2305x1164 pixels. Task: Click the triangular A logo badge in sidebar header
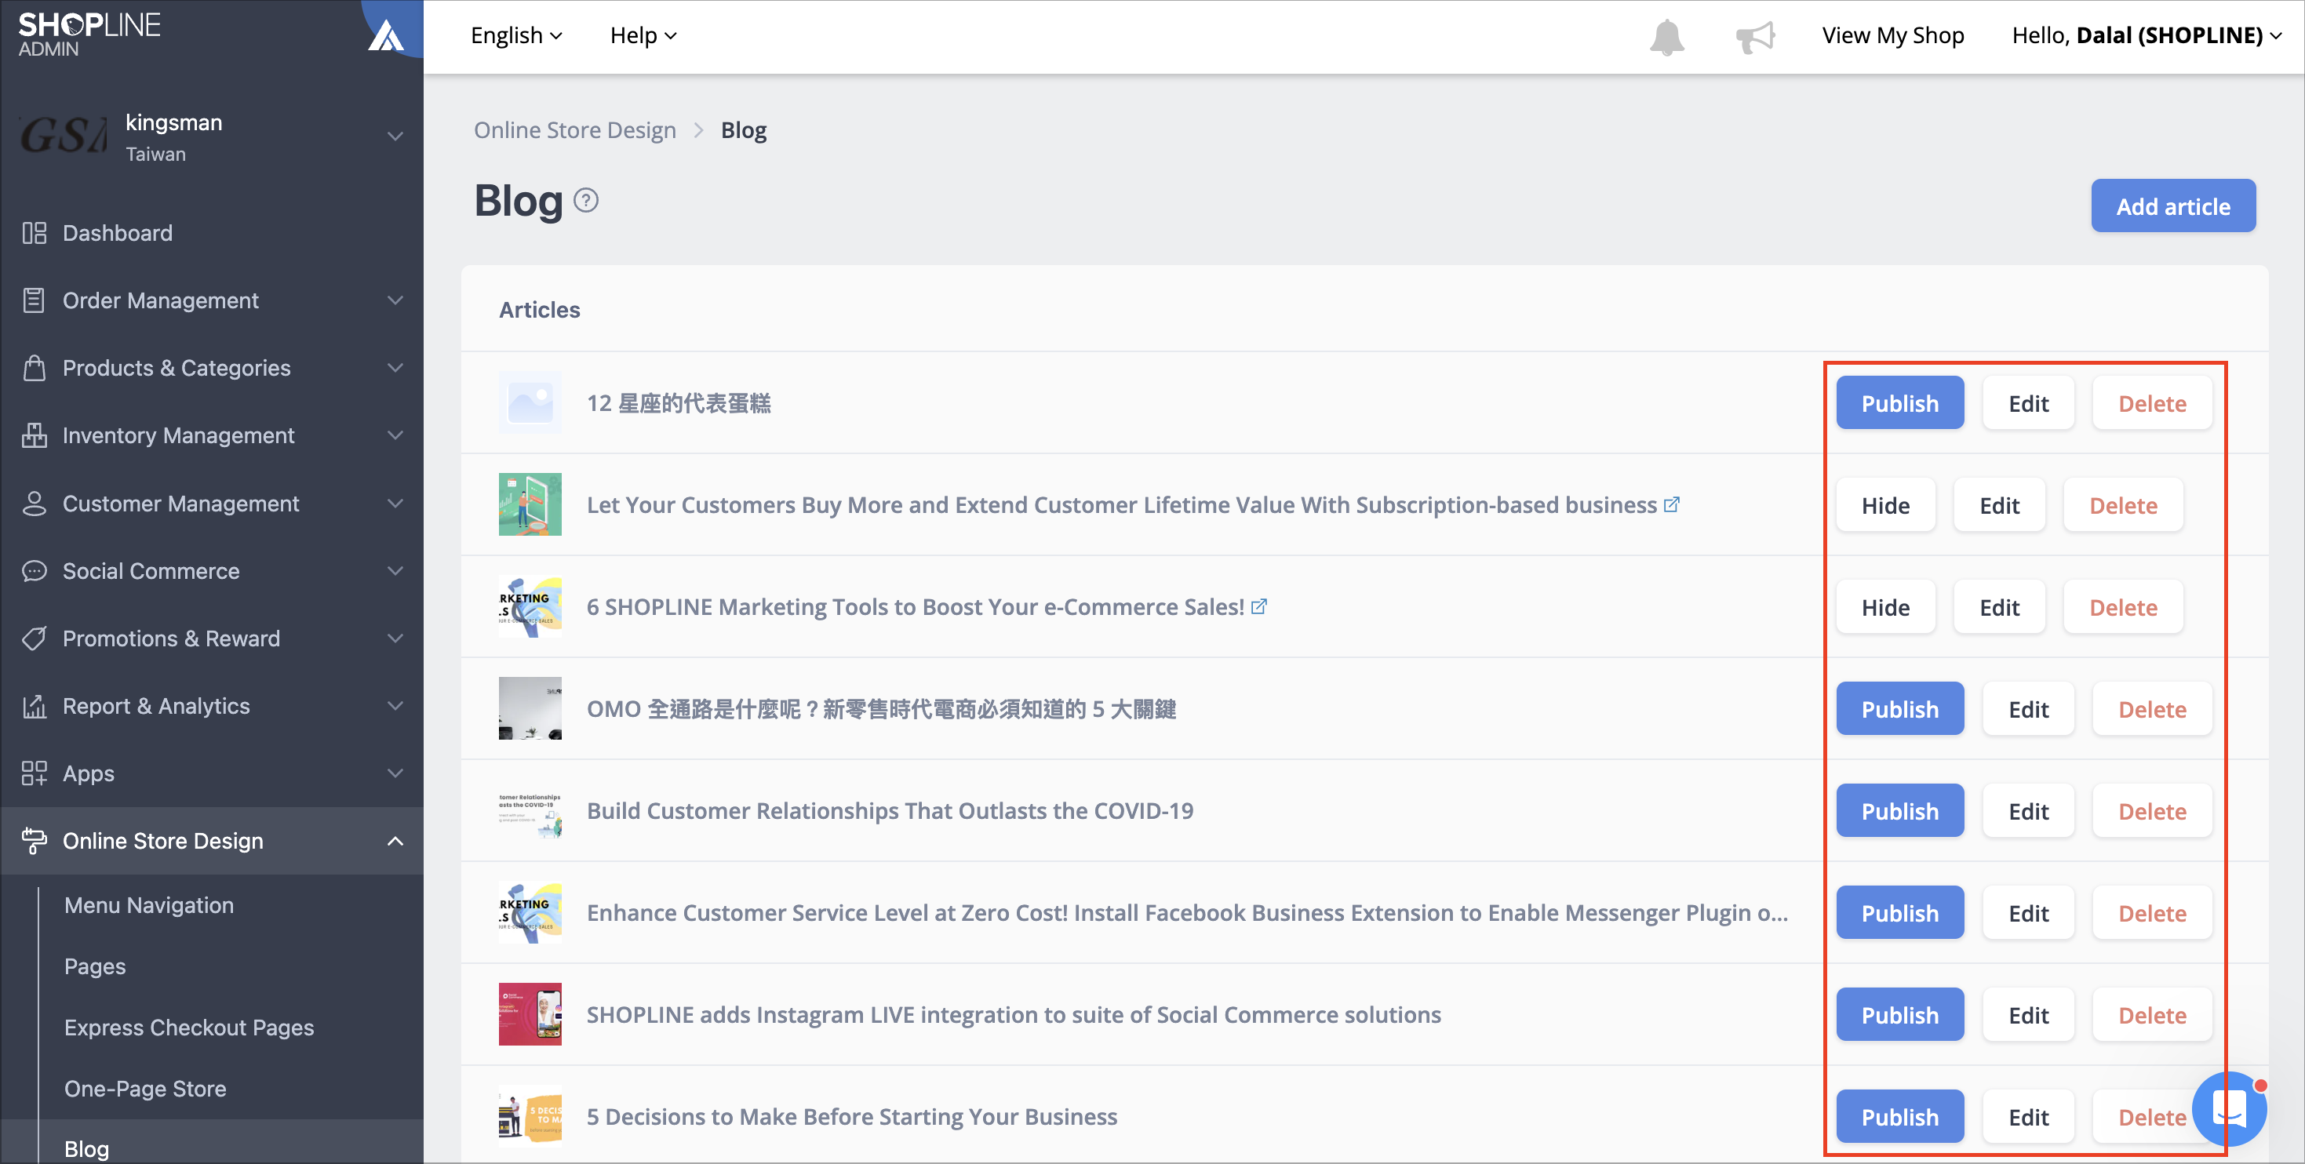tap(386, 36)
